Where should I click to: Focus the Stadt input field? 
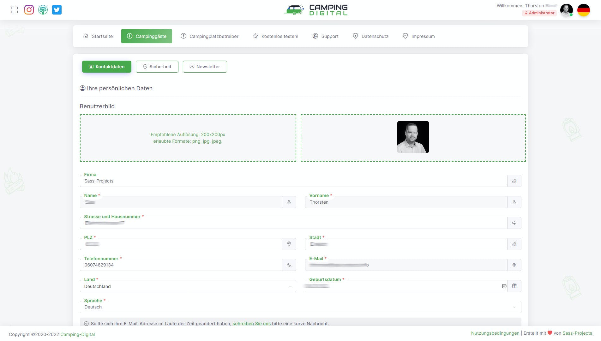pyautogui.click(x=406, y=244)
